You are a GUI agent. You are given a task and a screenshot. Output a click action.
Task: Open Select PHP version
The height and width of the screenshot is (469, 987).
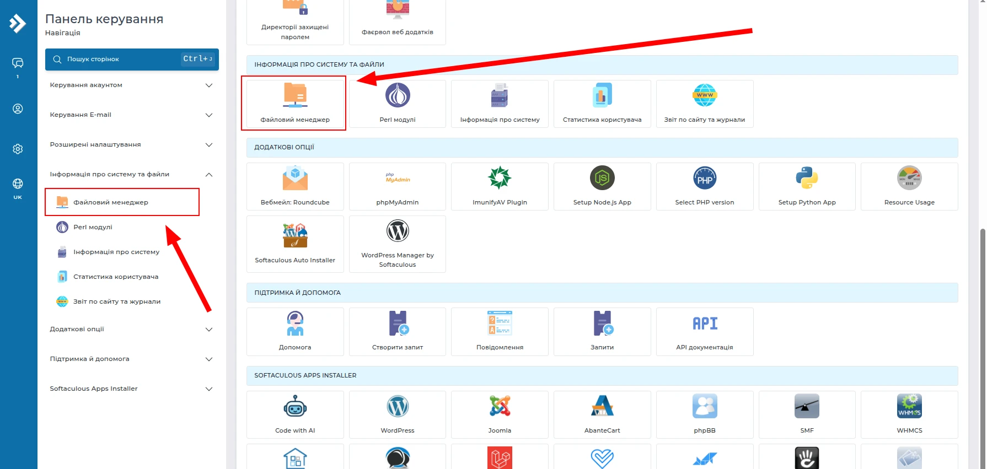705,186
